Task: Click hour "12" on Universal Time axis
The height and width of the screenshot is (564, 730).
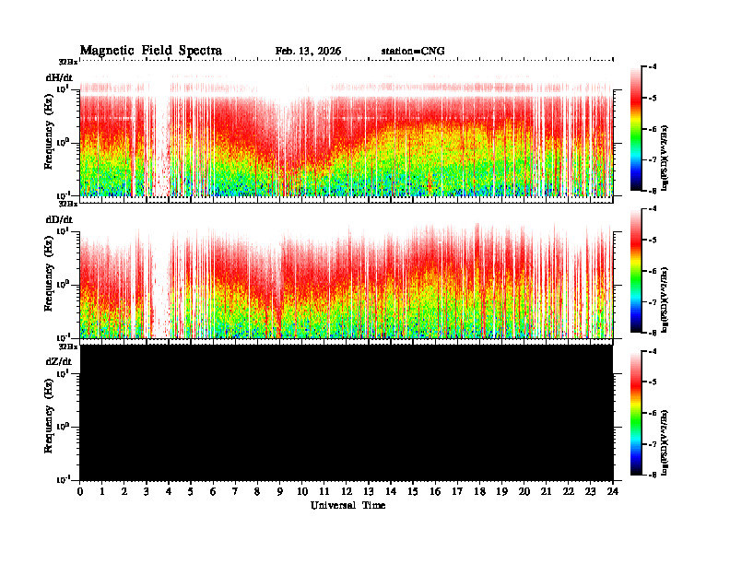Action: pyautogui.click(x=347, y=492)
